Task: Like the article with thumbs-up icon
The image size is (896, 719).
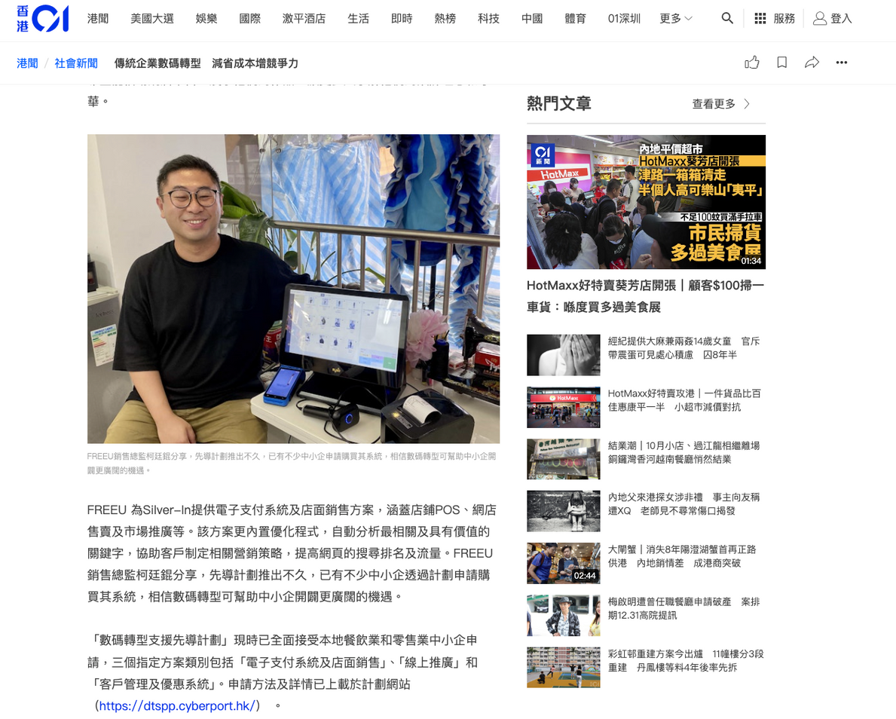Action: click(x=751, y=63)
